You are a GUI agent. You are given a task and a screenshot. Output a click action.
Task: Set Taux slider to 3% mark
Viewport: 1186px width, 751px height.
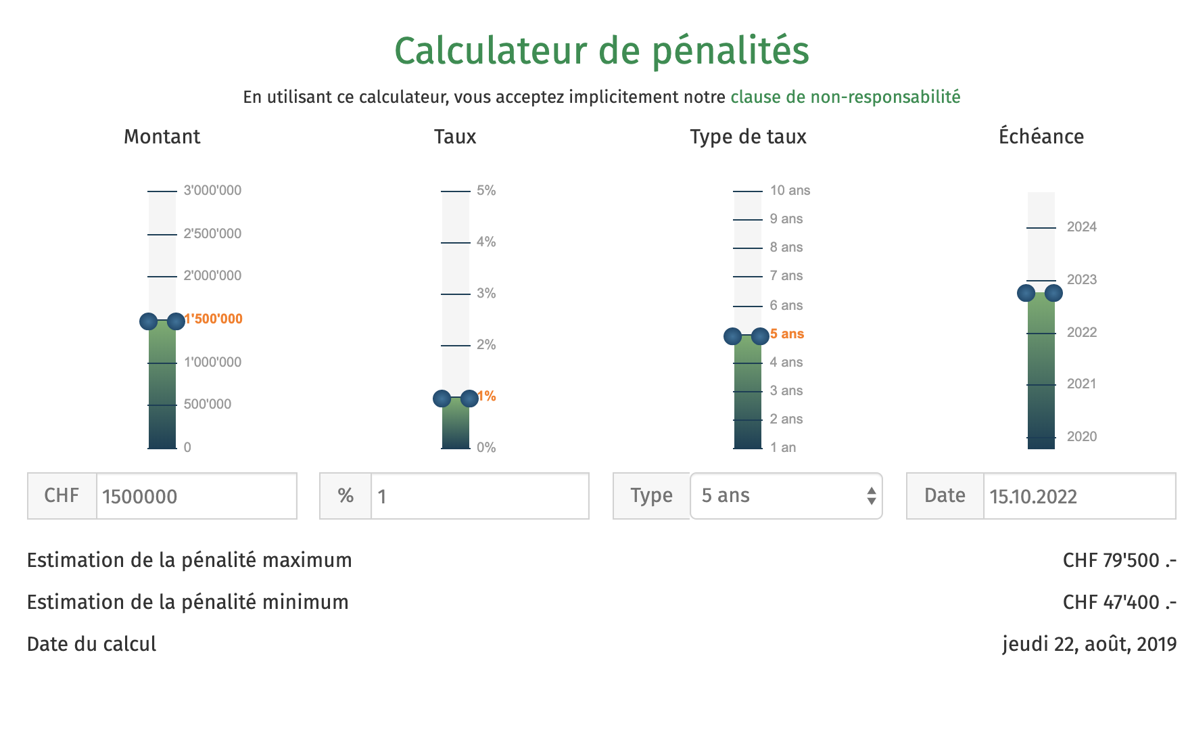[456, 294]
